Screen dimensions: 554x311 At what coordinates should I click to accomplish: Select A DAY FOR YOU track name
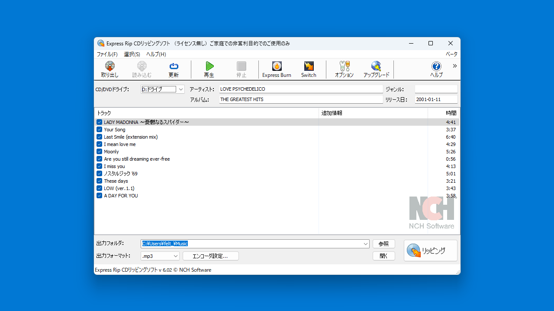pyautogui.click(x=121, y=196)
